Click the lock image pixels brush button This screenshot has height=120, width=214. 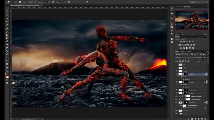point(183,61)
